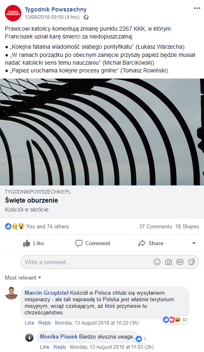Viewport: 204px width, 352px height.
Task: Open the GIF picker in comment box
Action: click(180, 262)
